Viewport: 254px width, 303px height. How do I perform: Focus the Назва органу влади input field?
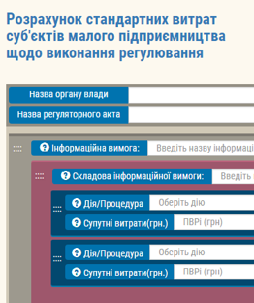coord(191,95)
